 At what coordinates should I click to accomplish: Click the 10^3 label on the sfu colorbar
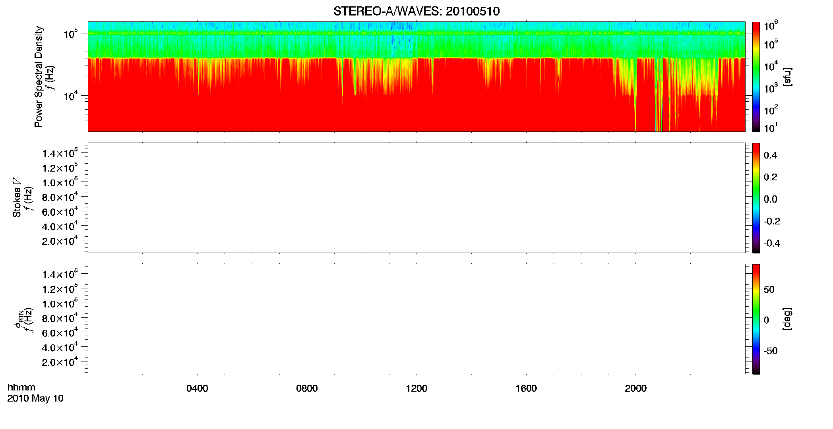pyautogui.click(x=771, y=88)
